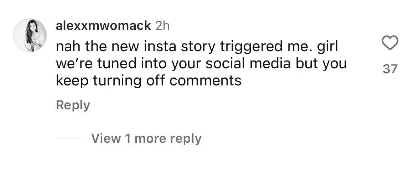This screenshot has width=420, height=173.
Task: Open the 37 likes count
Action: [x=390, y=69]
